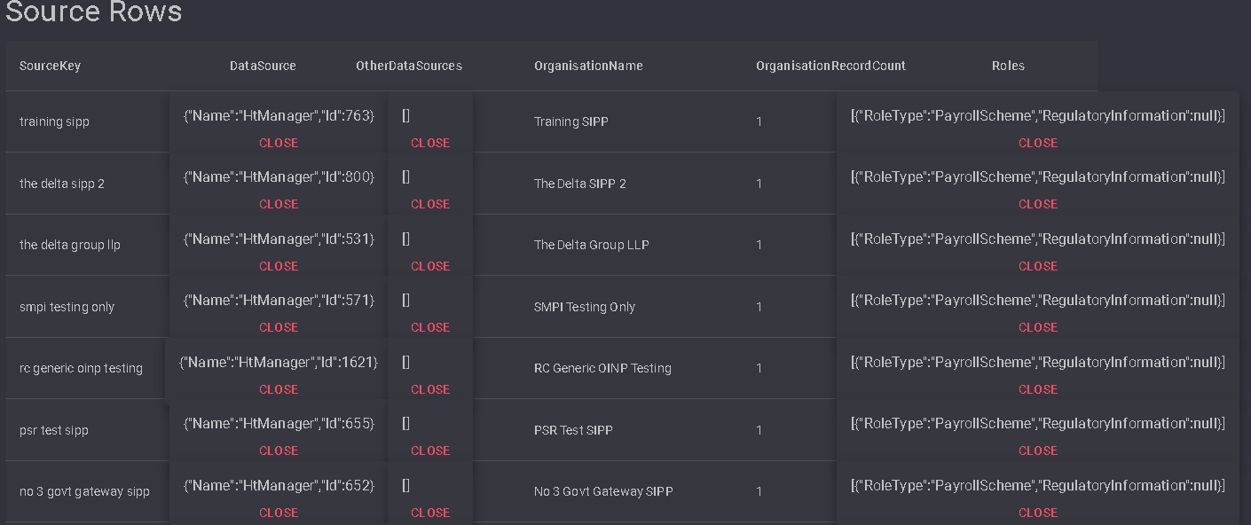Close Roles popup for the delta group llp
Viewport: 1251px width, 525px height.
click(x=1038, y=266)
